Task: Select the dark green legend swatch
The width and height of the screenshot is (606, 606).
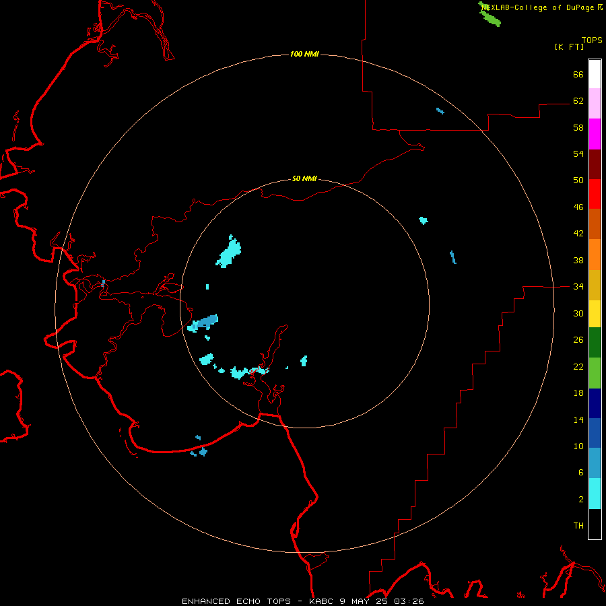Action: tap(595, 343)
